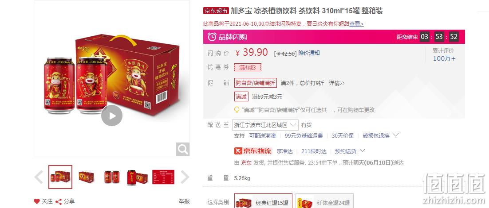
Task: Open the delivery address dropdown 浙江宁波市江北区城区
Action: coord(265,125)
